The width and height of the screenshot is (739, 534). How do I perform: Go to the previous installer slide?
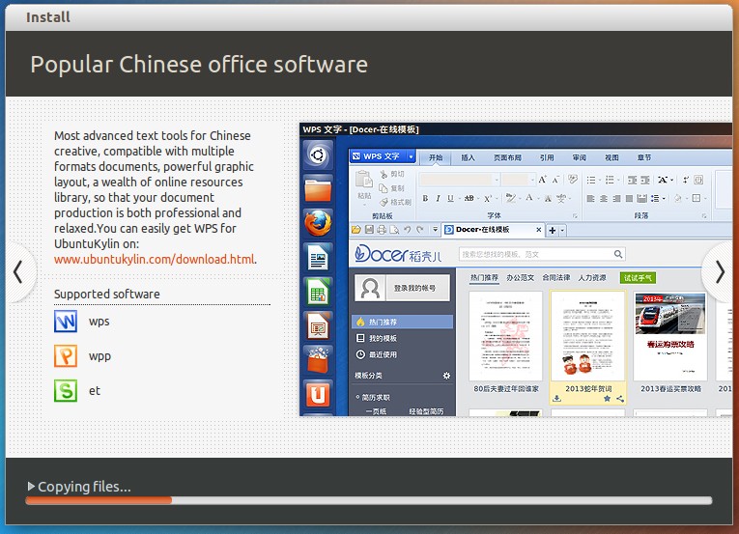(x=18, y=272)
